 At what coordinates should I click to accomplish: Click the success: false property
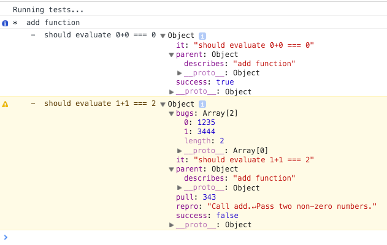pyautogui.click(x=207, y=216)
